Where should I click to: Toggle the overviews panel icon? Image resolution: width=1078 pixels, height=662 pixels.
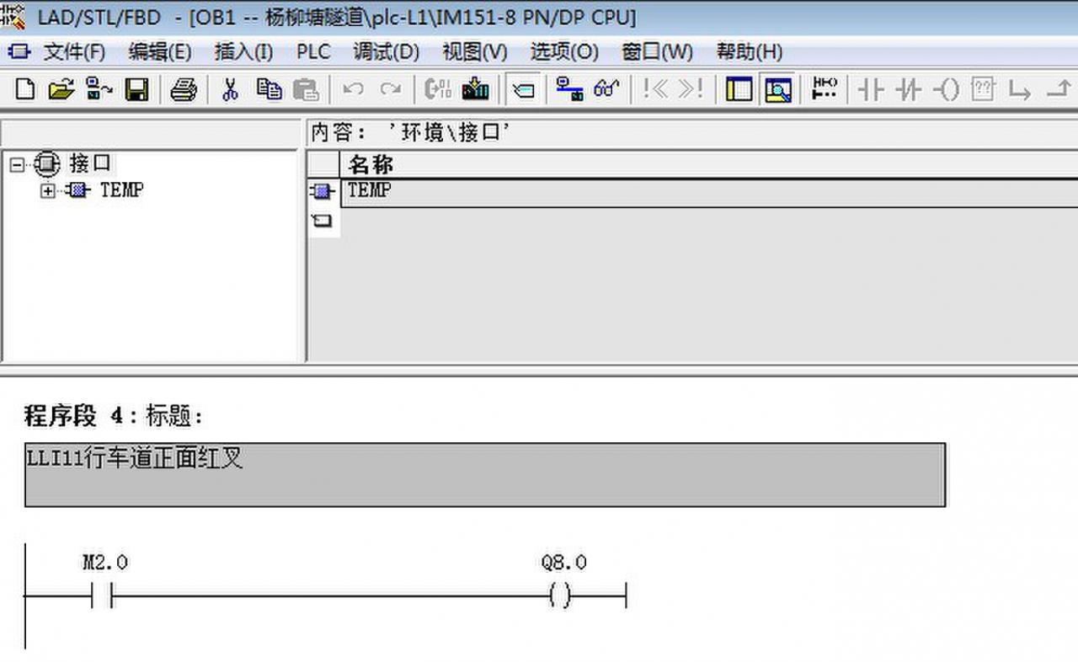[739, 90]
